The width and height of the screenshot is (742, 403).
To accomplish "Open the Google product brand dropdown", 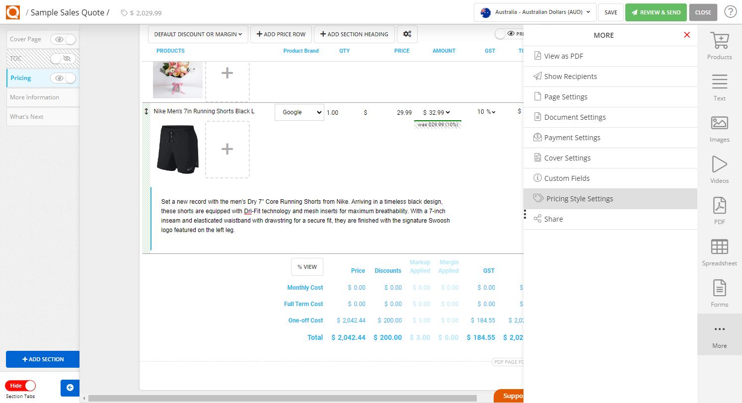I will tap(299, 112).
